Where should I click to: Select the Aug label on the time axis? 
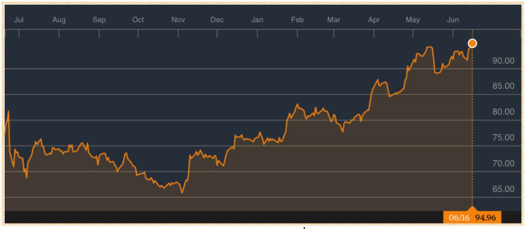pos(59,20)
